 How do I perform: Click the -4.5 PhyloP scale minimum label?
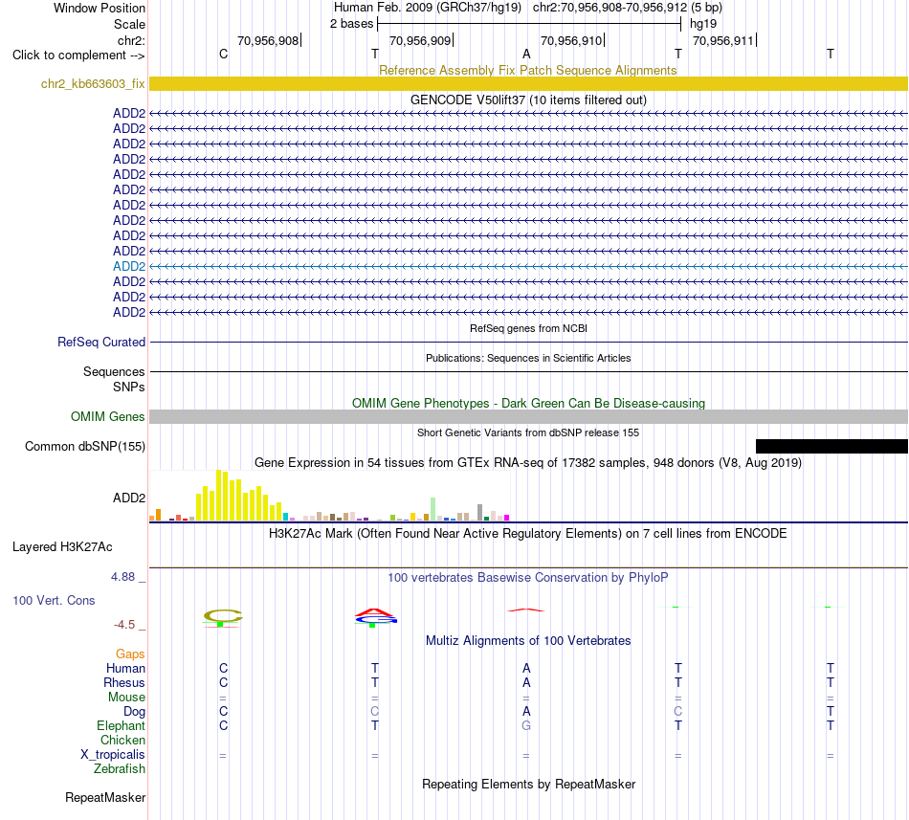(124, 624)
